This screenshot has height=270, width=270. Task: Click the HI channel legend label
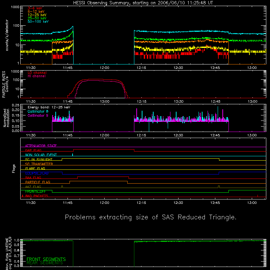[x=36, y=76]
